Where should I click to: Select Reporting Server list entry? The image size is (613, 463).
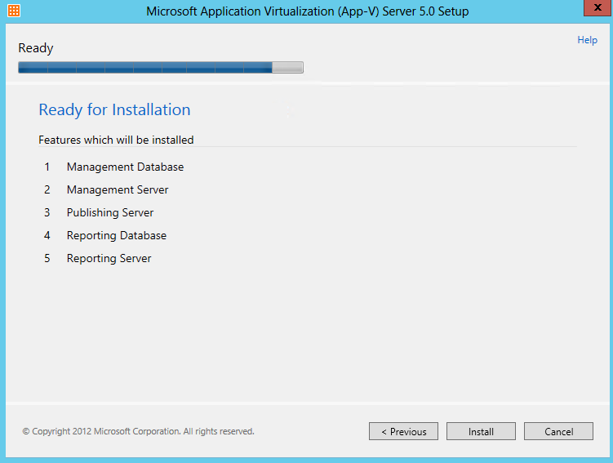109,259
